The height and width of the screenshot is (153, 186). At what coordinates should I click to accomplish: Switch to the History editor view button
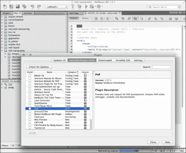point(85,18)
